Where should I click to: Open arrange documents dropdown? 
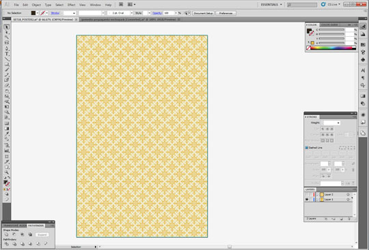(131, 5)
